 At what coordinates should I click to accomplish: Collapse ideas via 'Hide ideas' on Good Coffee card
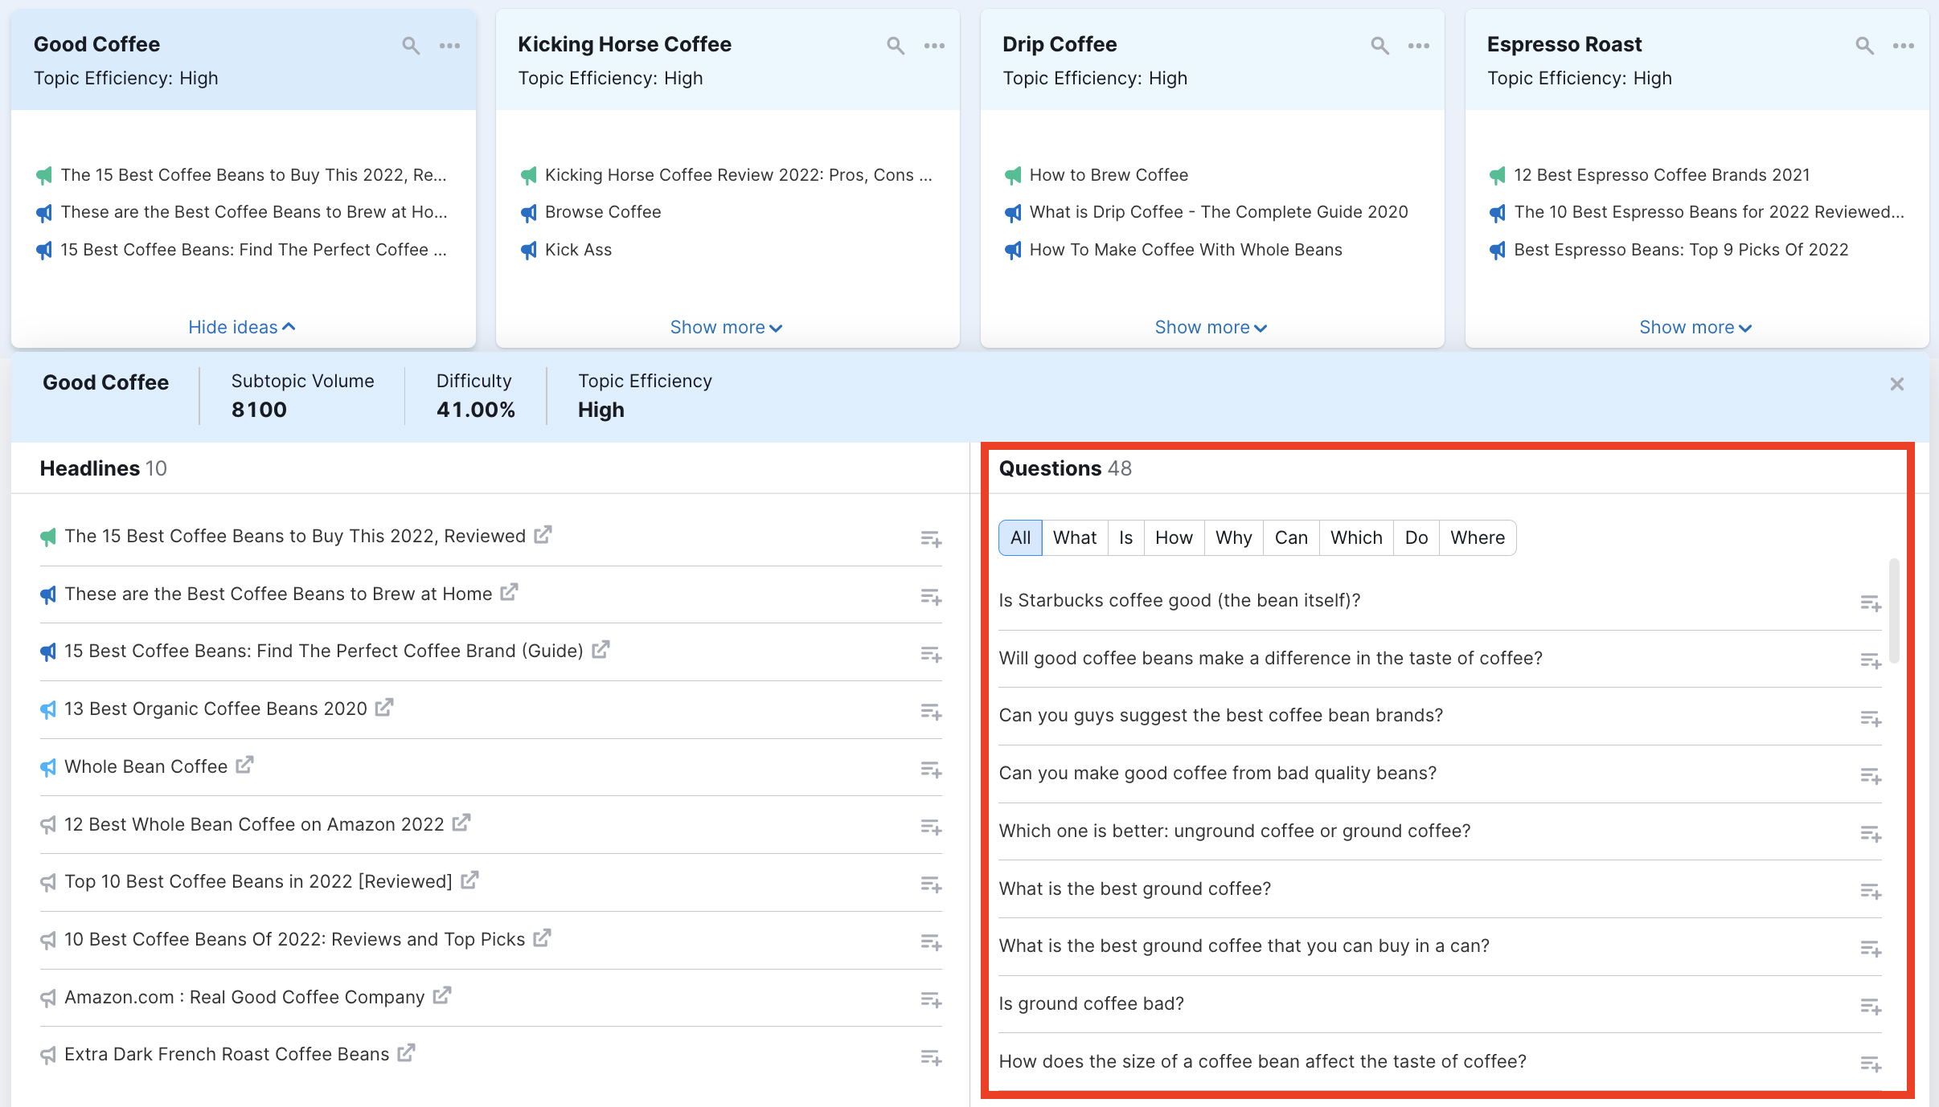pos(241,327)
